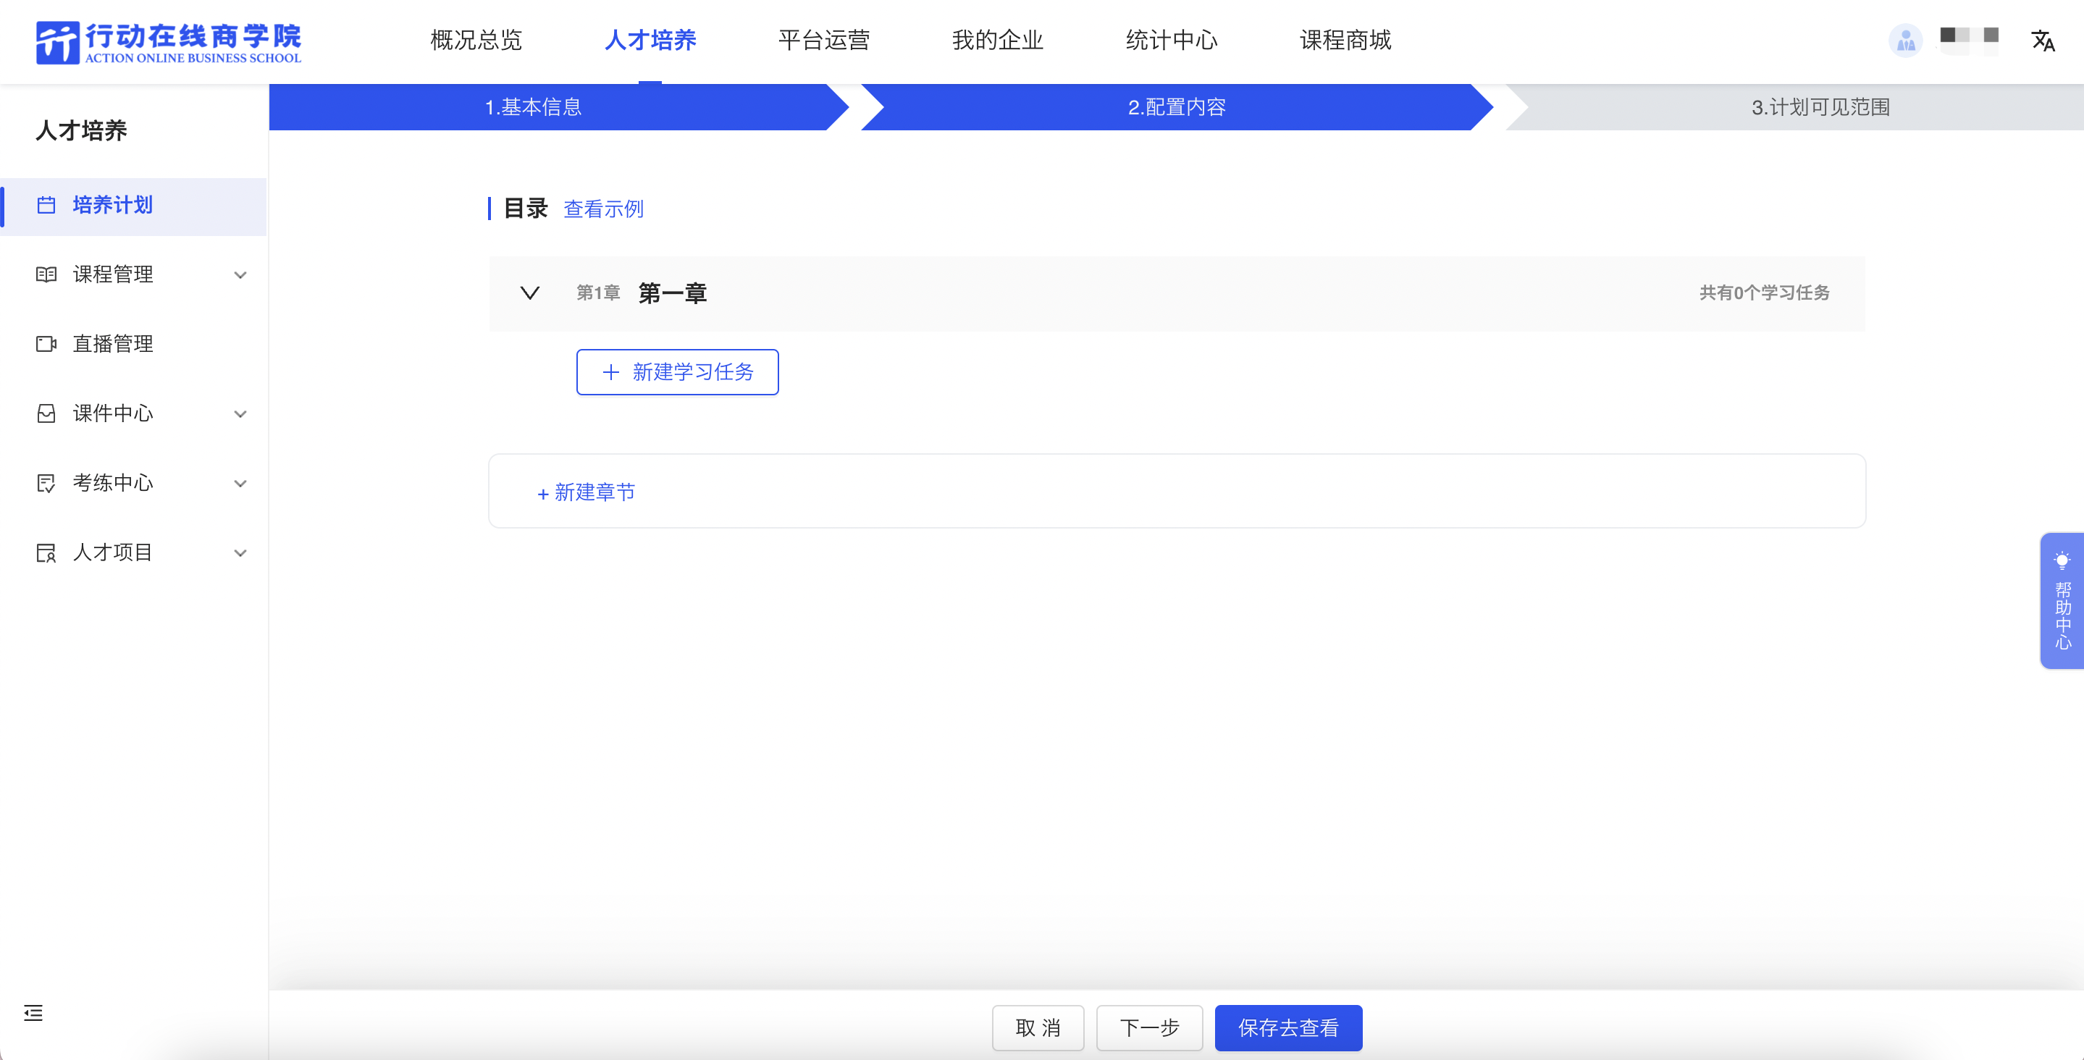Click the 培养计划 calendar icon
Image resolution: width=2084 pixels, height=1060 pixels.
click(x=46, y=205)
